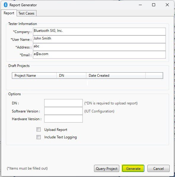Click the '(*DN is required to upload report)' note
This screenshot has width=175, height=177.
pyautogui.click(x=111, y=103)
